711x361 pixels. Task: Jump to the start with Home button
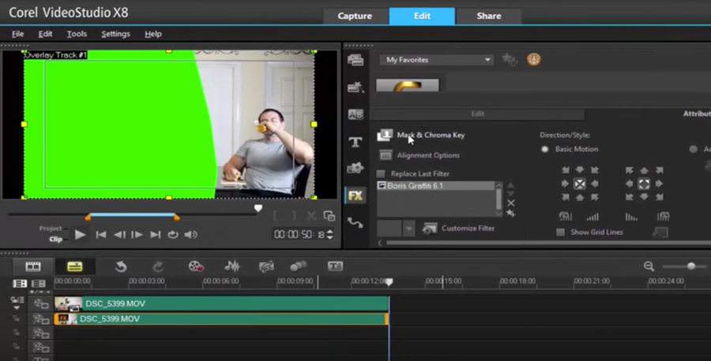(101, 234)
